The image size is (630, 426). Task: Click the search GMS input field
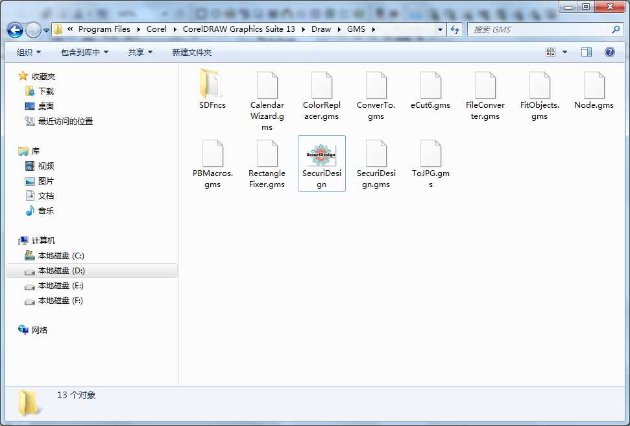point(540,29)
